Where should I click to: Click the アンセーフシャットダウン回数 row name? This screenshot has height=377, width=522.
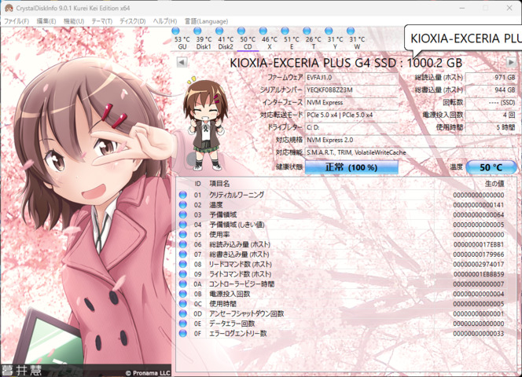pyautogui.click(x=246, y=313)
